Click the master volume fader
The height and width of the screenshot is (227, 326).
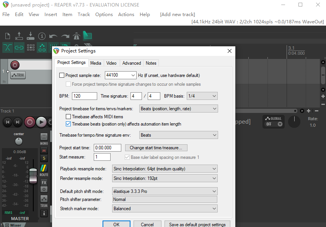coord(33,176)
